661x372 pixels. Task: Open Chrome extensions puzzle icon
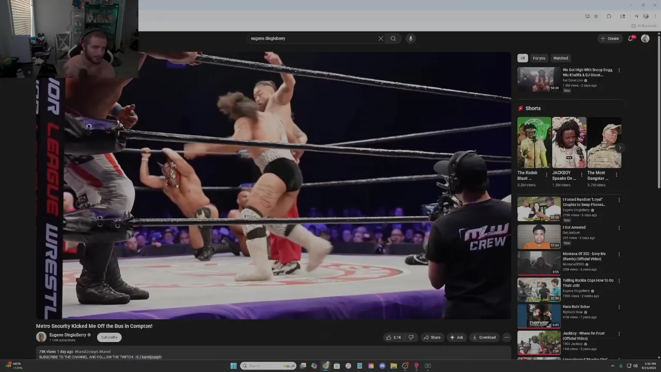609,16
